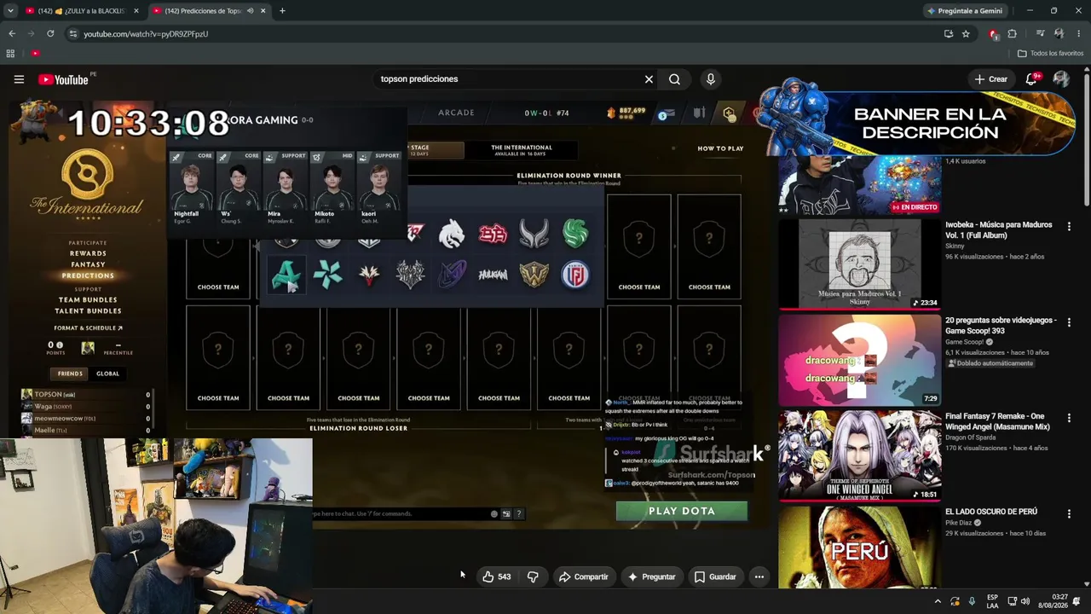Pick the HULIGANI team logo
Image resolution: width=1091 pixels, height=614 pixels.
tap(493, 275)
